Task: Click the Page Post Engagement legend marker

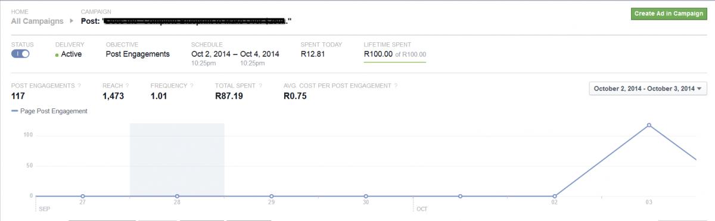Action: point(15,111)
